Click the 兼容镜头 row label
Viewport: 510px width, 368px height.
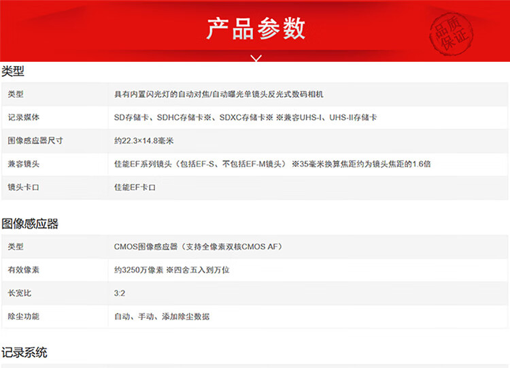(x=23, y=163)
